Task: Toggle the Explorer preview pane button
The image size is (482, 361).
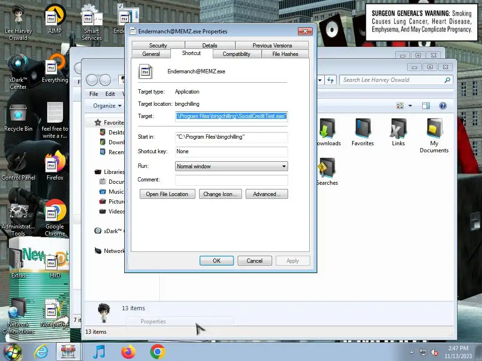Action: point(426,106)
